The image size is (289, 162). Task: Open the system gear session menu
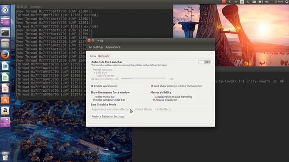click(x=287, y=2)
